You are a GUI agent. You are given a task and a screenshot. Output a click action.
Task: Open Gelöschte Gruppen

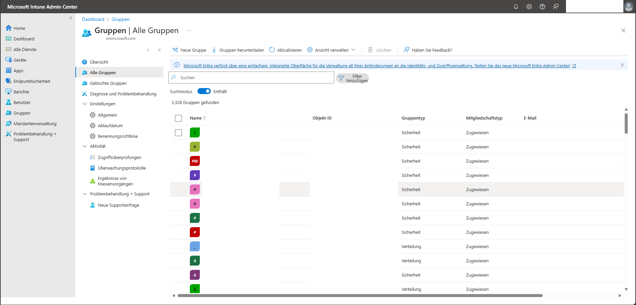tap(108, 83)
